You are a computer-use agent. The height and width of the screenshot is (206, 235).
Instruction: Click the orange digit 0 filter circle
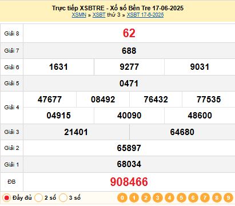coord(122,198)
